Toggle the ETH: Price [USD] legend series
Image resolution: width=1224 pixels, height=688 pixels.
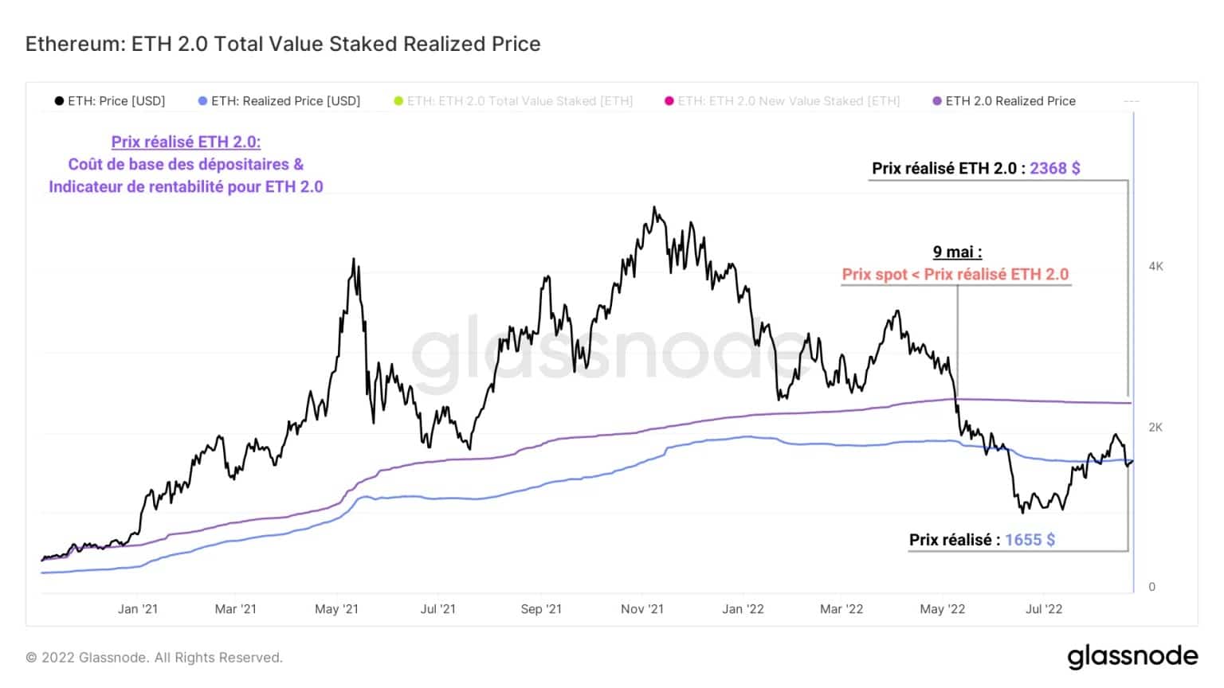click(x=110, y=101)
